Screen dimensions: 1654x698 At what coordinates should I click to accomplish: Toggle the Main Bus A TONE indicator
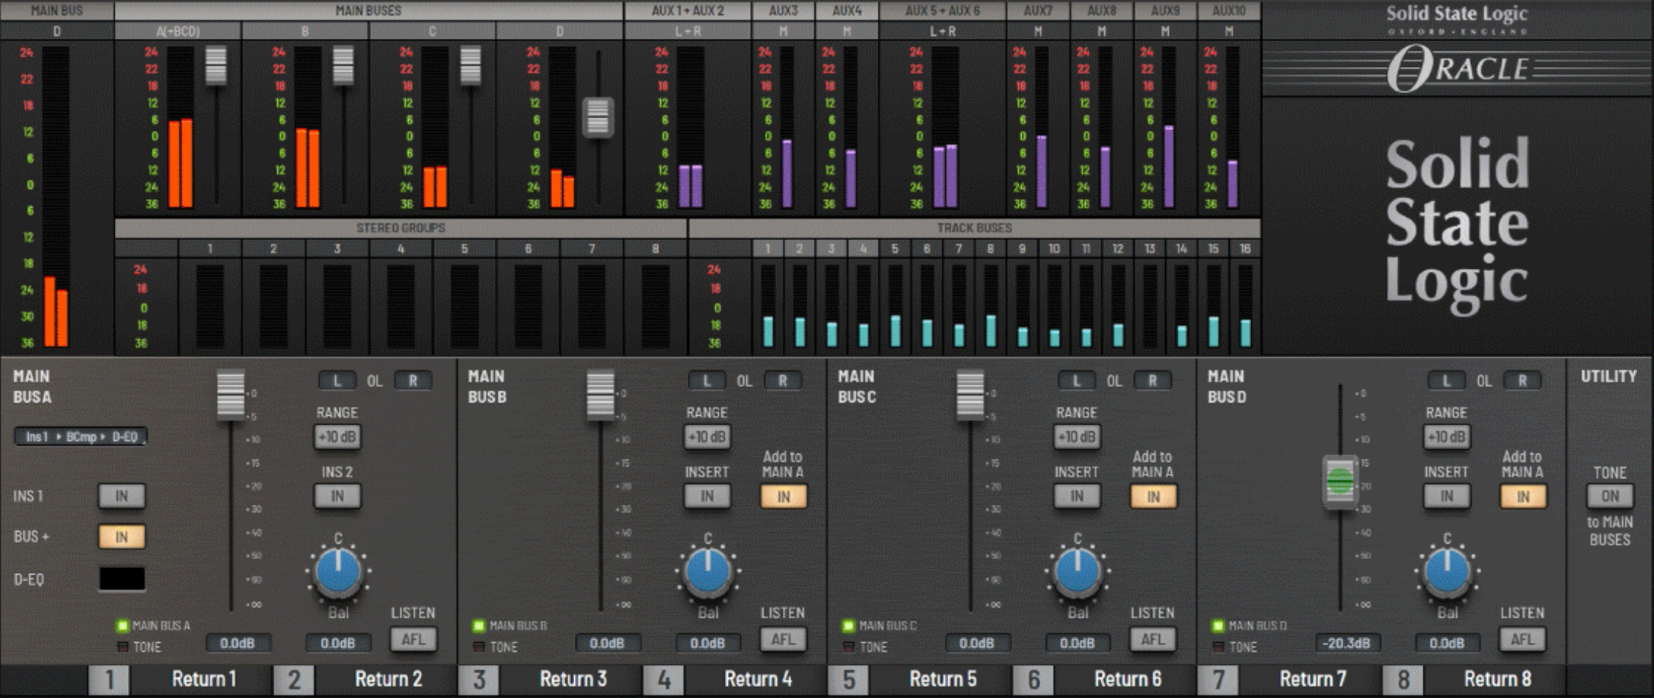pos(123,647)
